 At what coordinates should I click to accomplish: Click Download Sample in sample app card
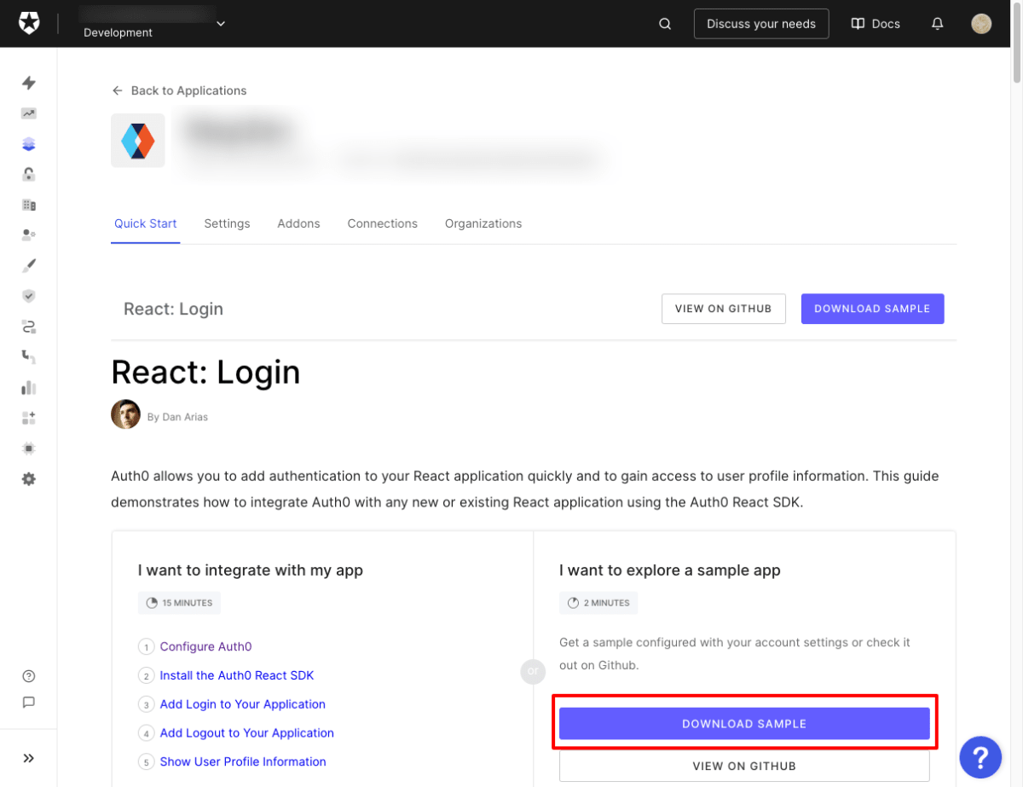tap(744, 724)
